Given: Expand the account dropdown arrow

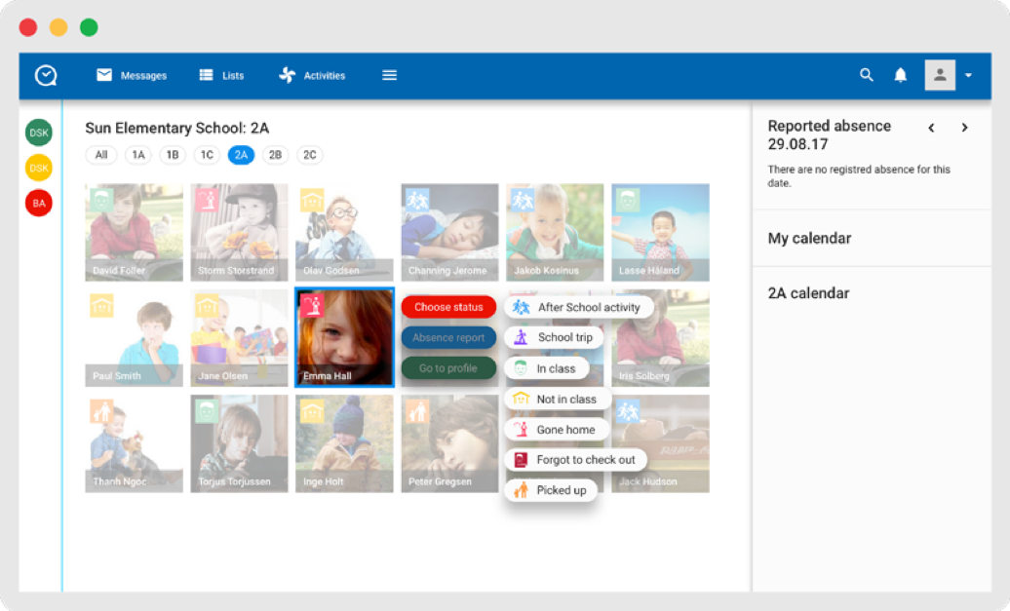Looking at the screenshot, I should pos(968,75).
